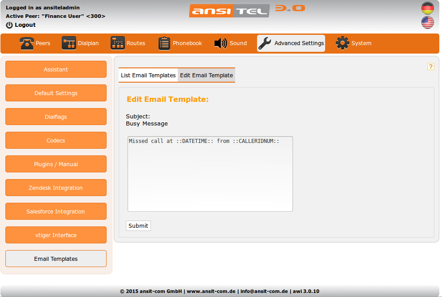Open Phonebook clipboard icon
442x297 pixels.
[x=164, y=43]
